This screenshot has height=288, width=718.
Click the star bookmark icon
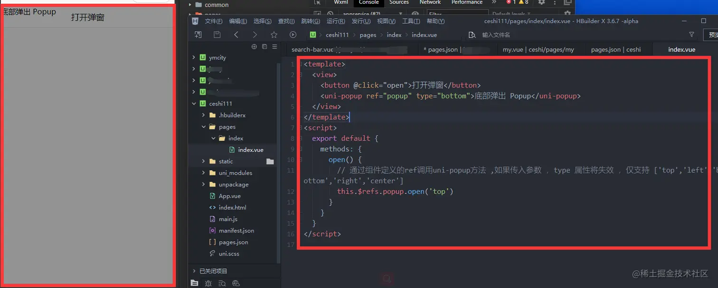pyautogui.click(x=274, y=35)
